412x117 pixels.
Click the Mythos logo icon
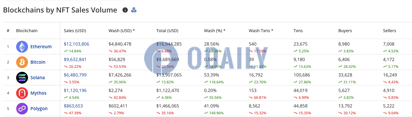tap(22, 93)
